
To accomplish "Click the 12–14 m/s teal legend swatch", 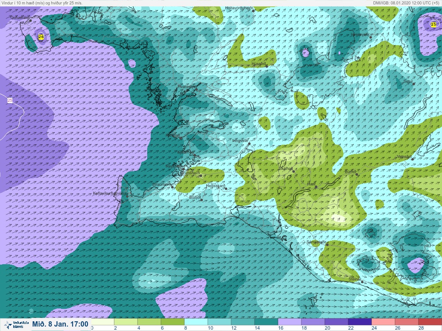I will coord(243,322).
